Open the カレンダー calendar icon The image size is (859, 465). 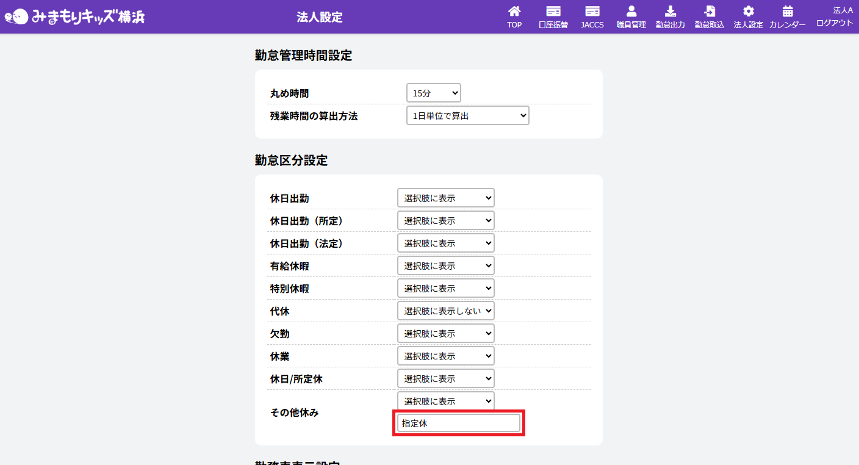coord(788,11)
